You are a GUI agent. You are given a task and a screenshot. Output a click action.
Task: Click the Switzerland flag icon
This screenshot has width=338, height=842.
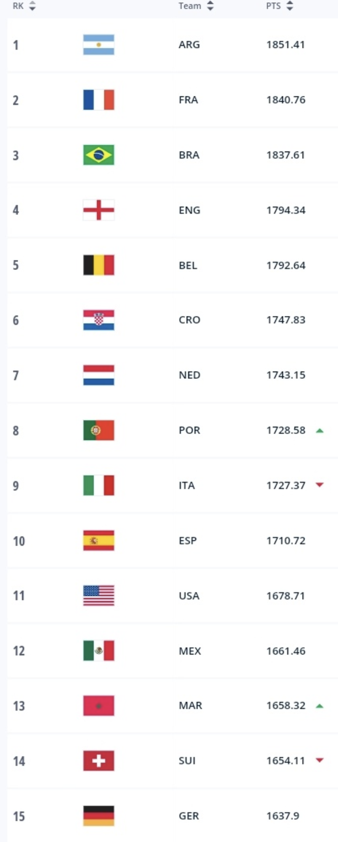(99, 760)
